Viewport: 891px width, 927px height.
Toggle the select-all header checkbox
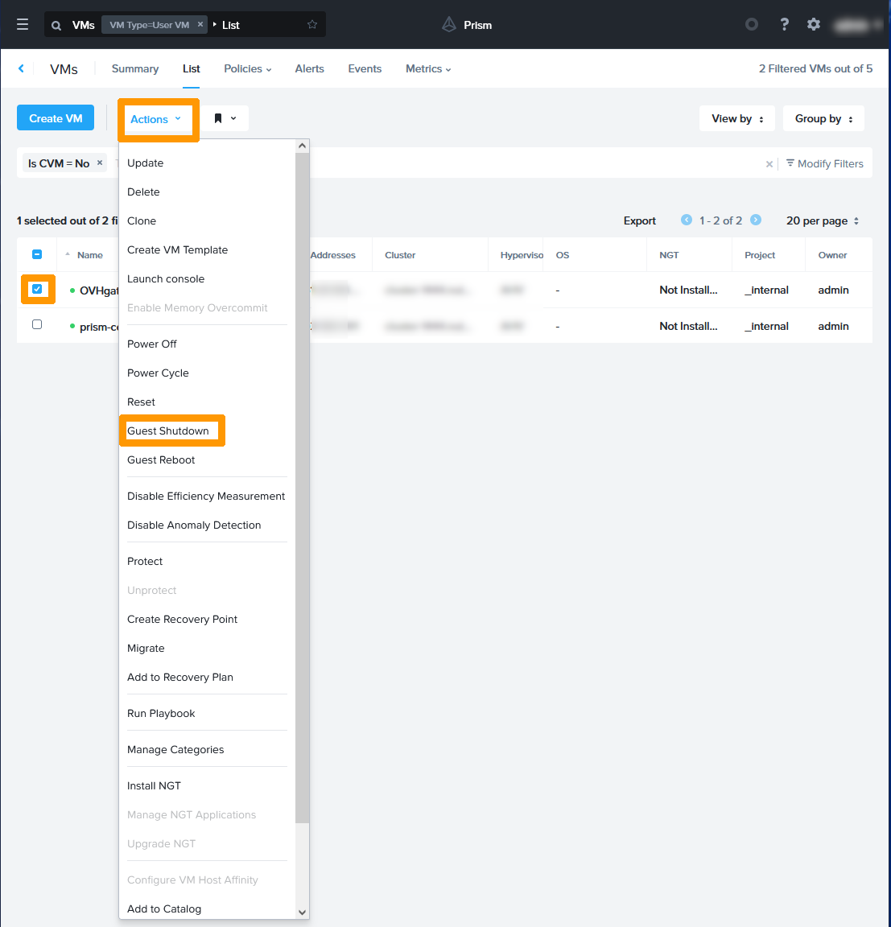click(37, 254)
